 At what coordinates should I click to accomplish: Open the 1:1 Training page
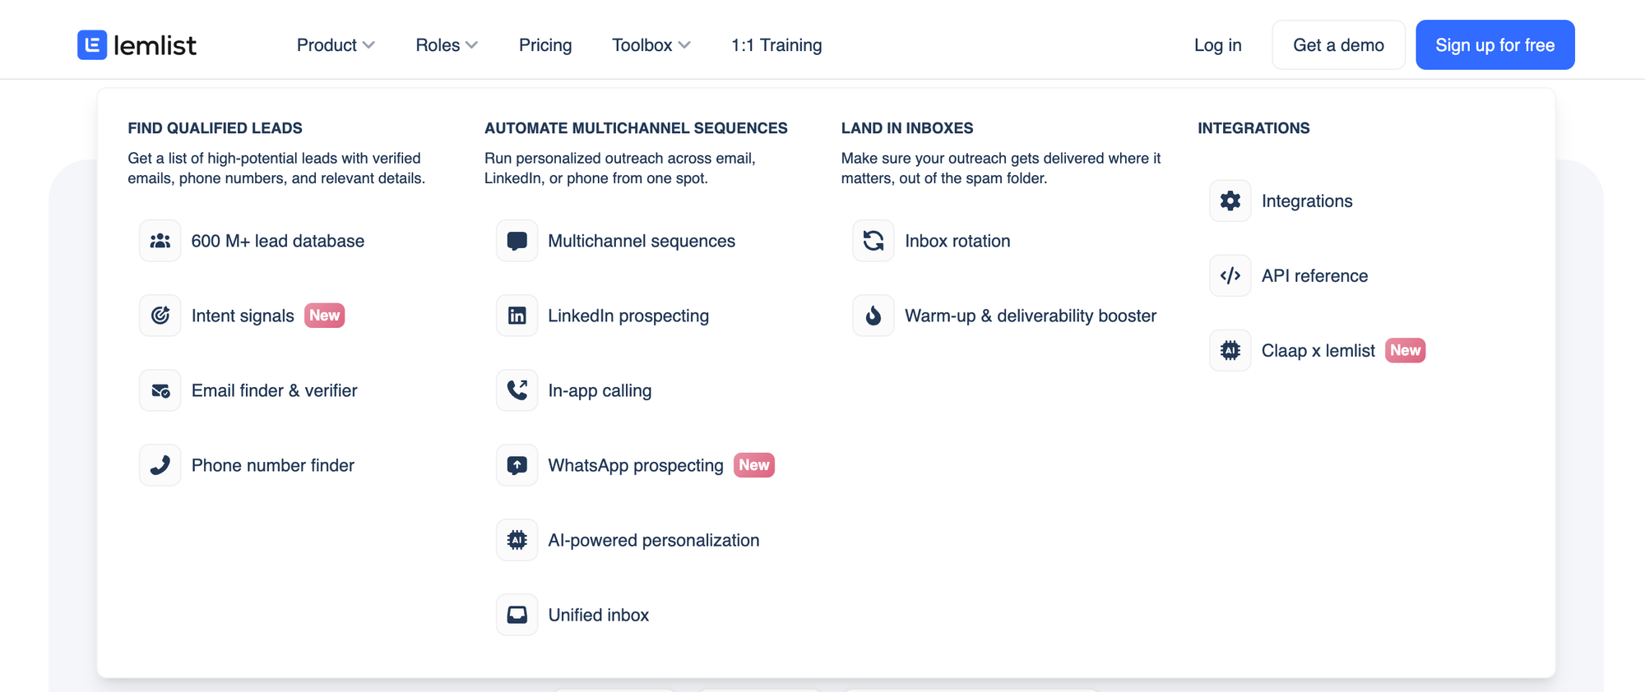coord(776,45)
